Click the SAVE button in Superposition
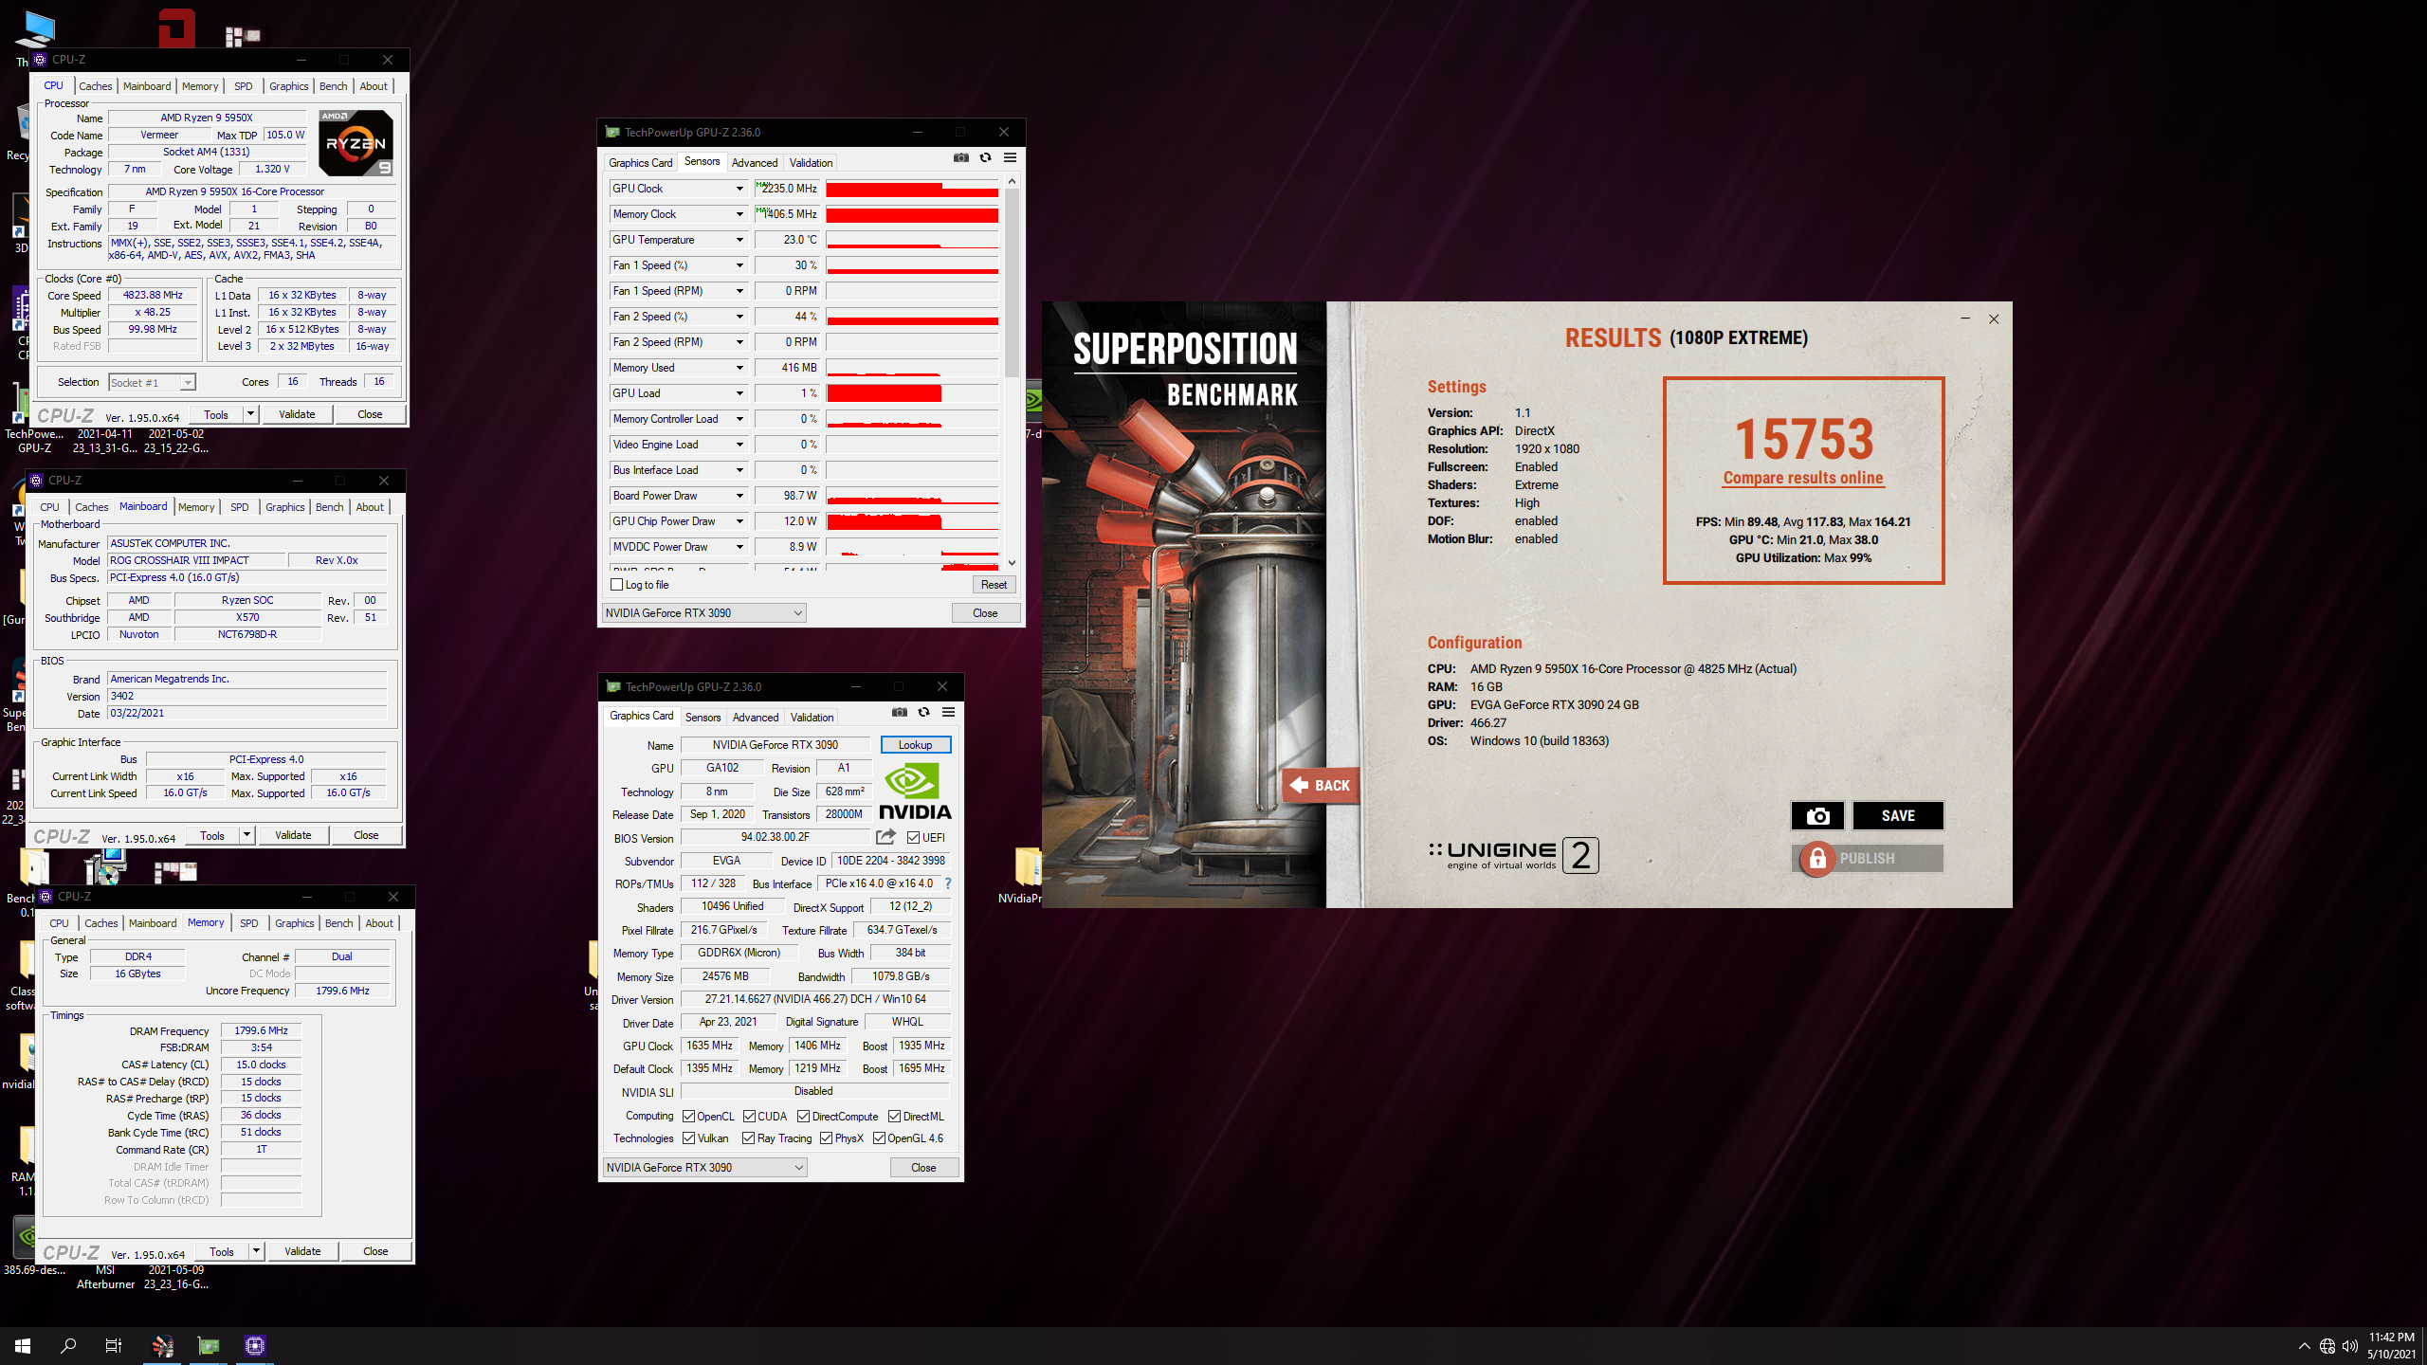 (1898, 816)
